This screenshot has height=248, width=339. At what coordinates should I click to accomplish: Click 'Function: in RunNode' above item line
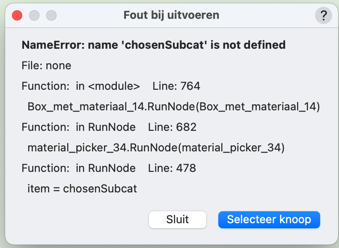[78, 168]
